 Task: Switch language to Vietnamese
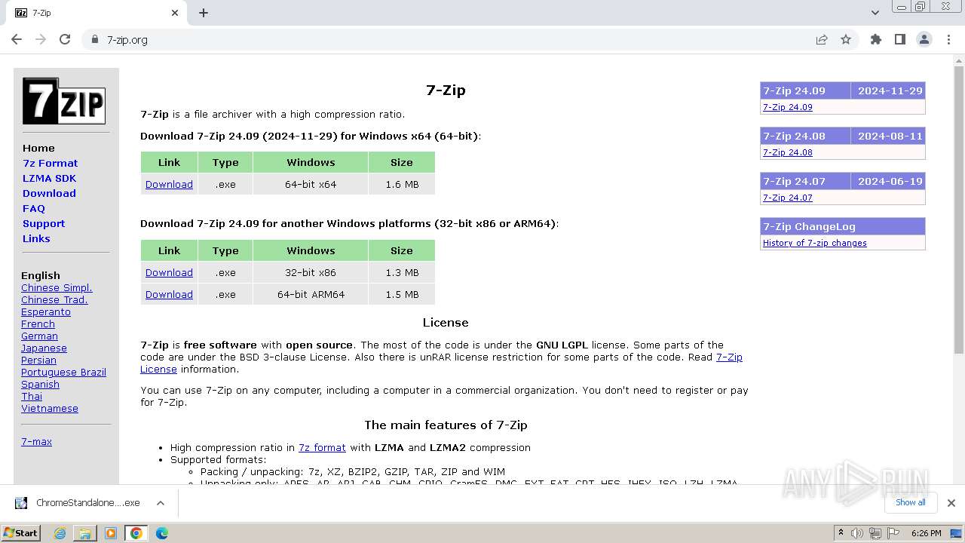click(50, 408)
